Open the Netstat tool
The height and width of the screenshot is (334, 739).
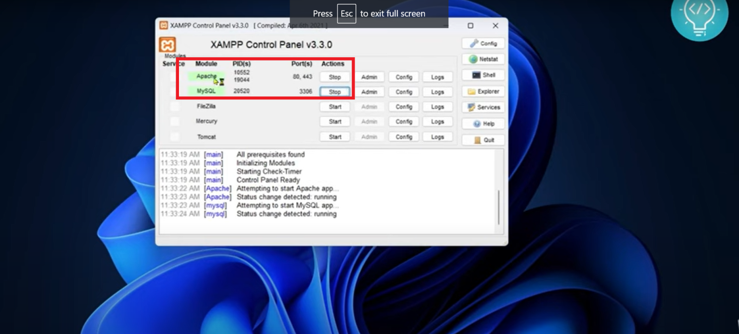coord(483,59)
